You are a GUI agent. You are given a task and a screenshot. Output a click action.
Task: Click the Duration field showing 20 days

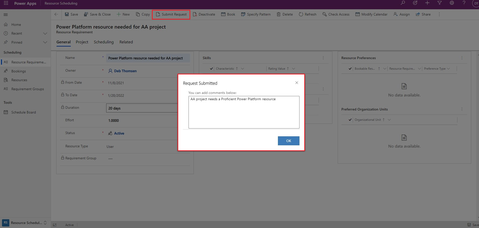pyautogui.click(x=142, y=108)
